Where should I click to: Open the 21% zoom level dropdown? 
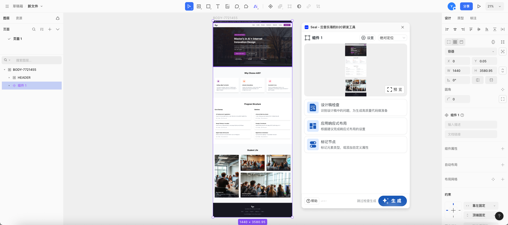coord(494,6)
